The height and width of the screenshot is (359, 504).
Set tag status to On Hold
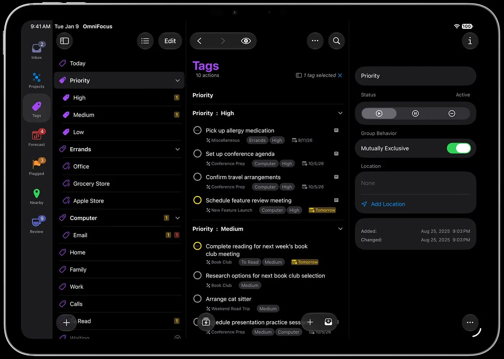point(415,113)
